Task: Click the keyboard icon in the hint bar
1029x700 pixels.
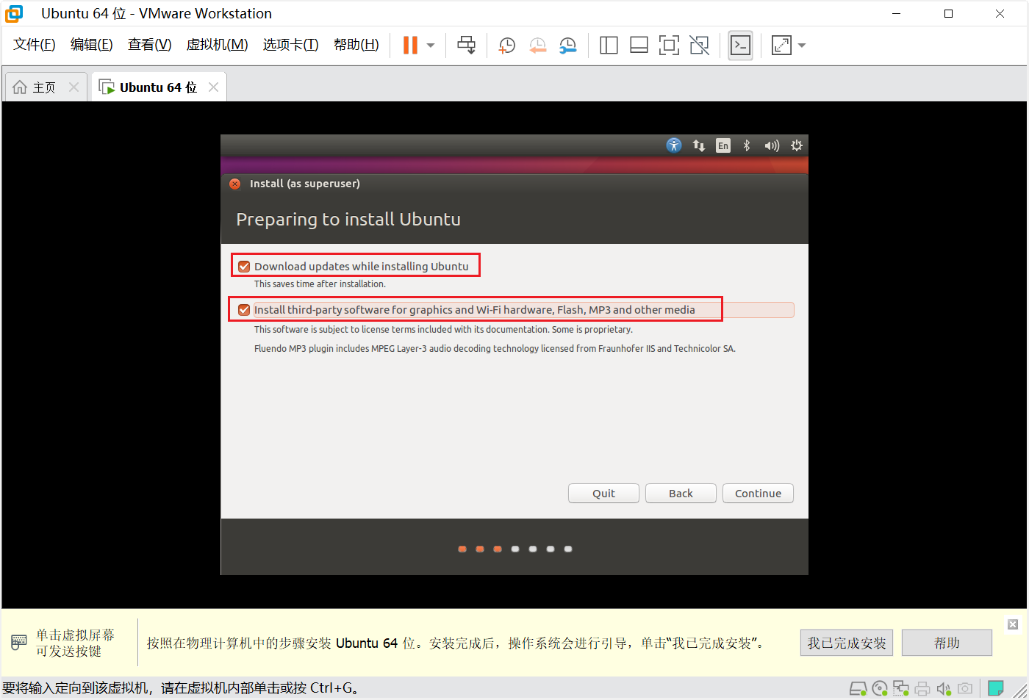Action: click(19, 643)
